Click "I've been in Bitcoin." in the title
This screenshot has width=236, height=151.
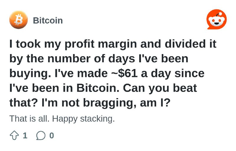pos(64,88)
